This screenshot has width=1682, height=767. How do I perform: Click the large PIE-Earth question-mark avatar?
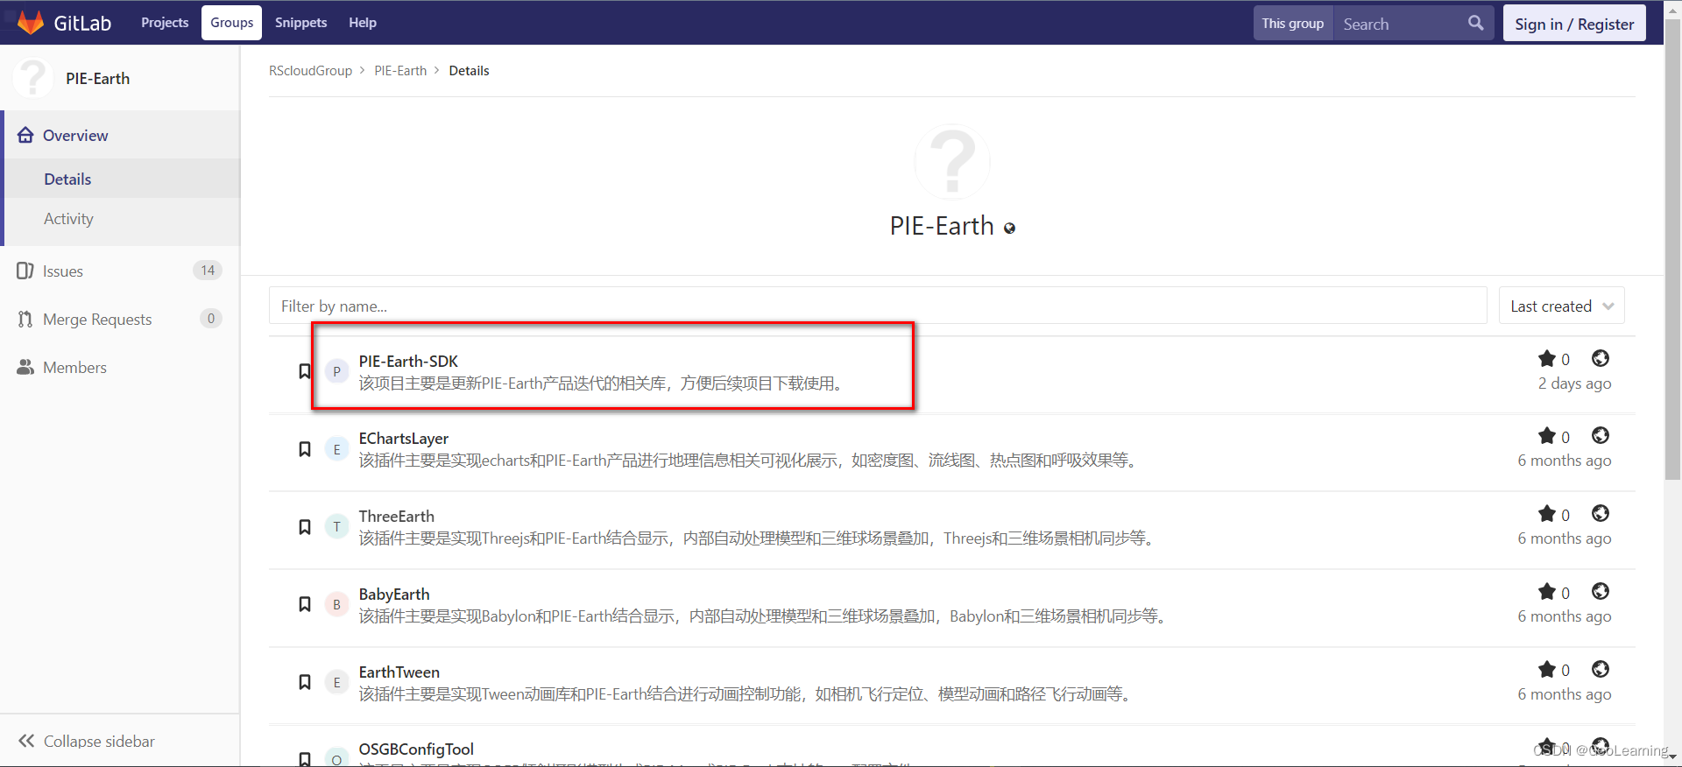pyautogui.click(x=952, y=162)
